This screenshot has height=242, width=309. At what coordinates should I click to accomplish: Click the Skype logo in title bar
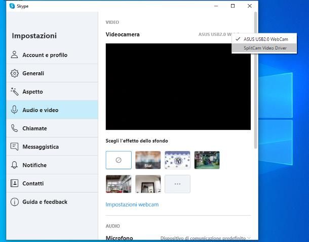(x=12, y=6)
